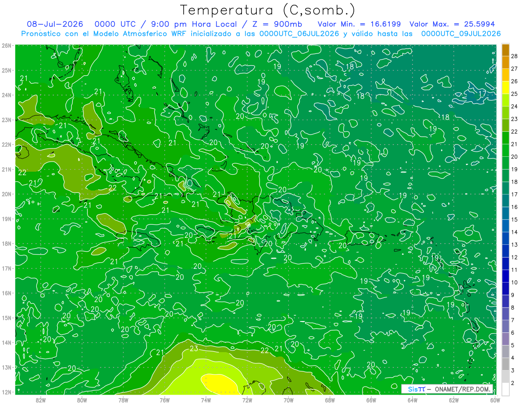This screenshot has height=406, width=526.
Task: Click the '23N' latitude axis label
Action: click(x=7, y=120)
